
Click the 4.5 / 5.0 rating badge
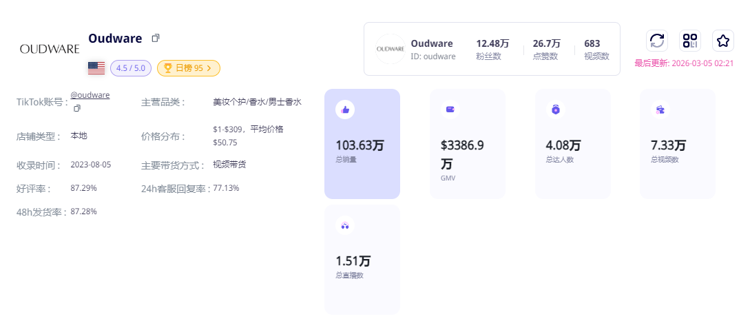[x=131, y=68]
